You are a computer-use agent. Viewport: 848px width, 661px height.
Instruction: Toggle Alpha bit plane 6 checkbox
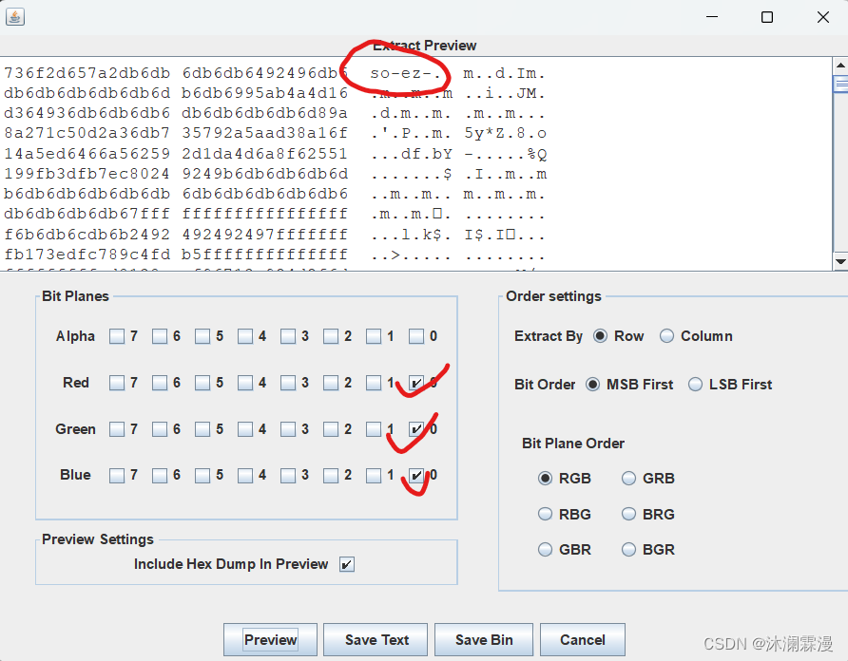tap(160, 337)
